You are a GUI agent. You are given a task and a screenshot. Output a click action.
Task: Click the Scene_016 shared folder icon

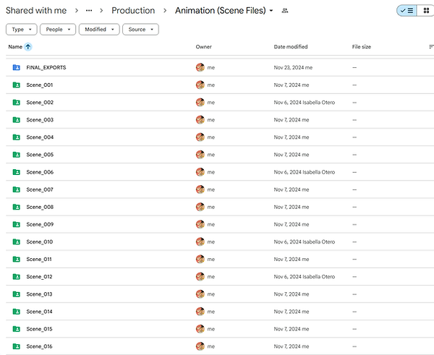tap(17, 346)
